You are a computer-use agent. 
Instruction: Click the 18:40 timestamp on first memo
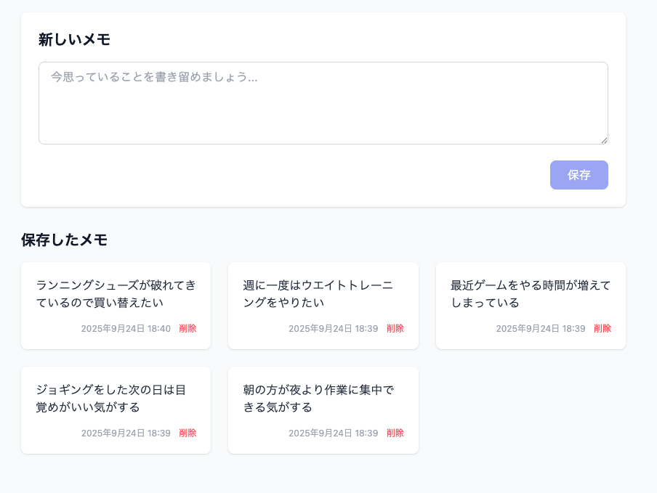pos(126,328)
